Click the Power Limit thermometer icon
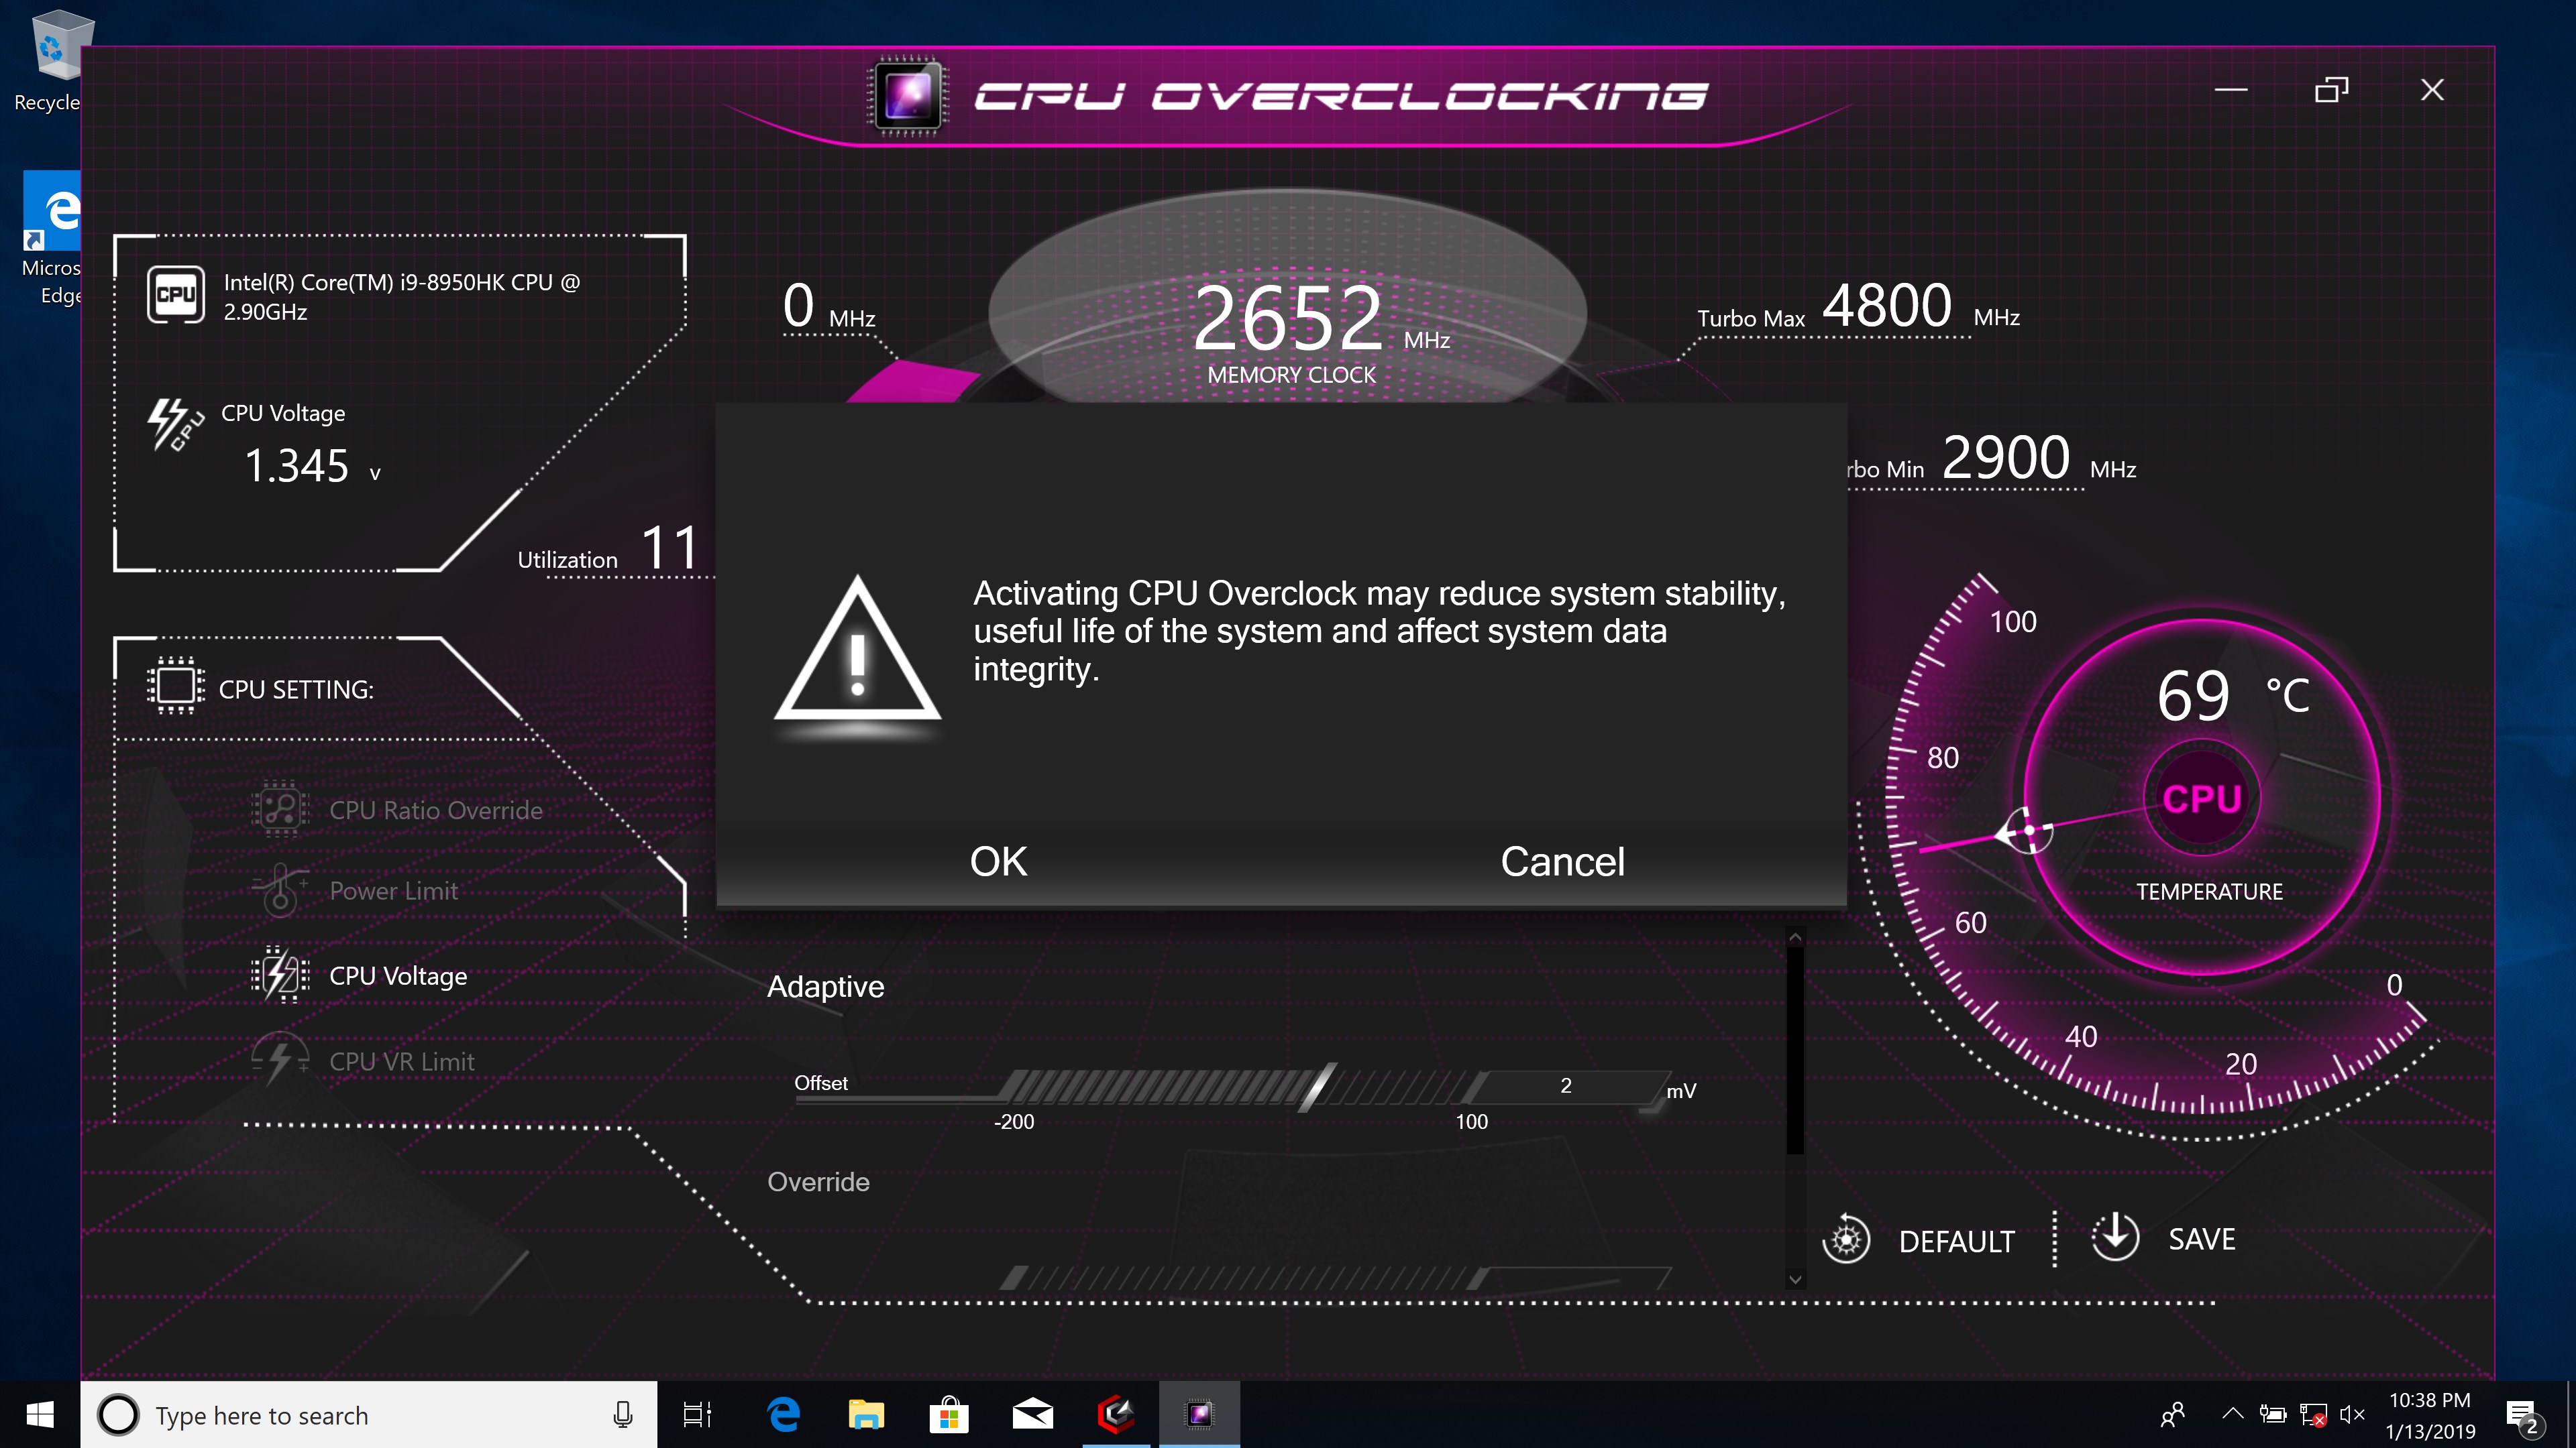Image resolution: width=2576 pixels, height=1448 pixels. (x=280, y=890)
